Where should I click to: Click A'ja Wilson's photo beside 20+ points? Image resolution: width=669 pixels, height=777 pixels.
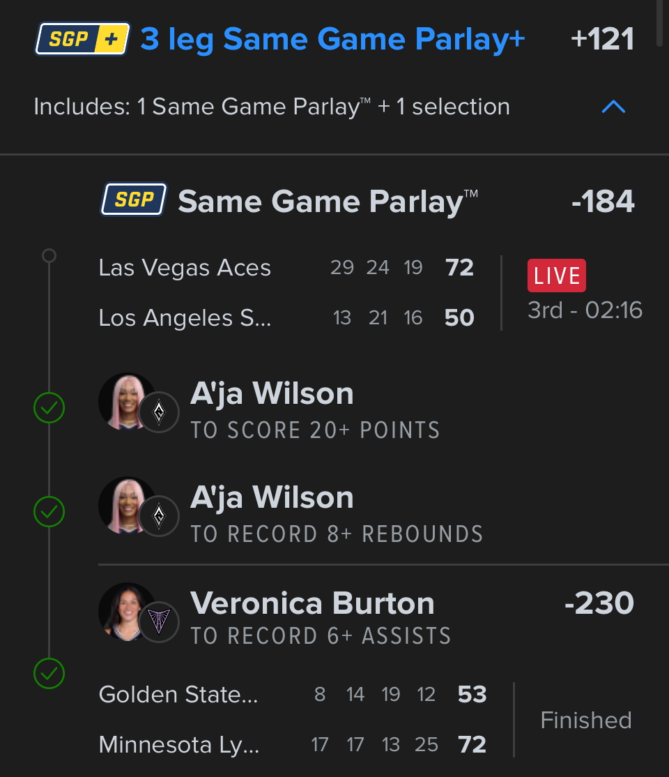pyautogui.click(x=125, y=401)
